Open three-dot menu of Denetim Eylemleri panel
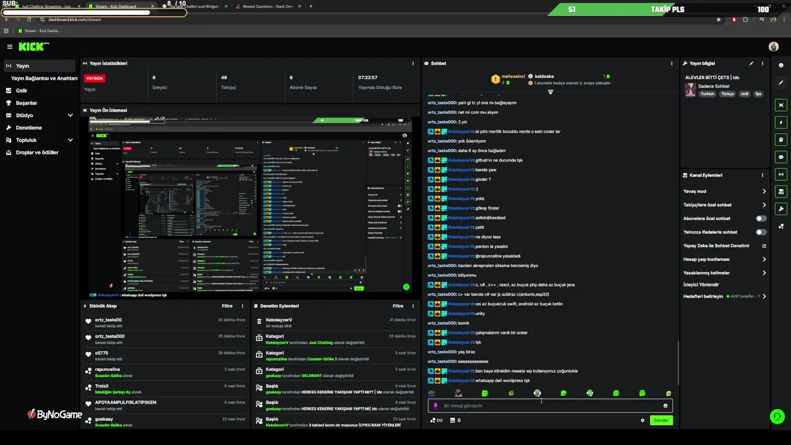 pyautogui.click(x=413, y=306)
